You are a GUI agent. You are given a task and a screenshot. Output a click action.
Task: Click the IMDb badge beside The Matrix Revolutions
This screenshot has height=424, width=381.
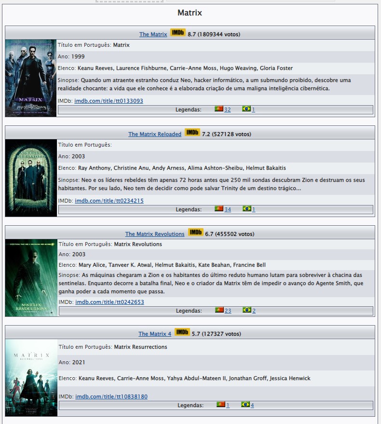(x=195, y=233)
